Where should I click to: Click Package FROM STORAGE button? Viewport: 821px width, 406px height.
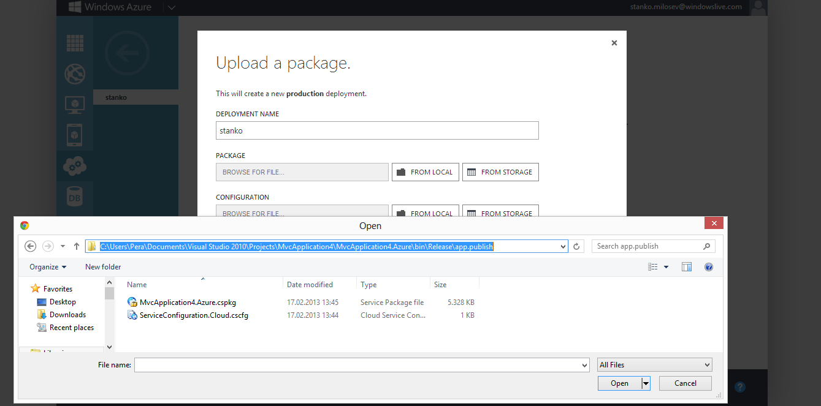pos(500,172)
